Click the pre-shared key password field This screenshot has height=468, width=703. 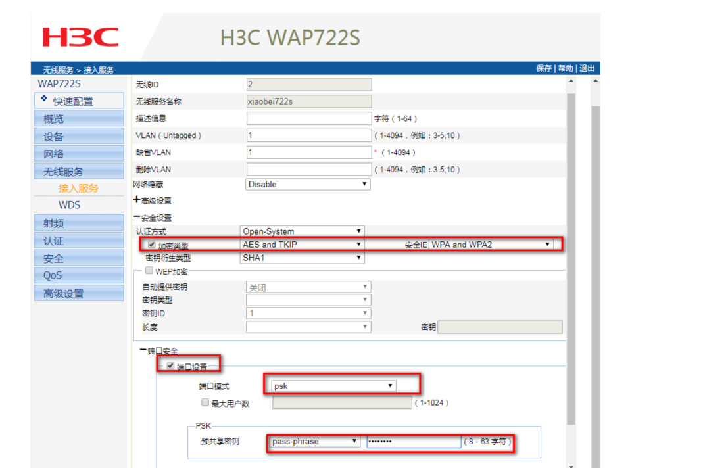(414, 442)
